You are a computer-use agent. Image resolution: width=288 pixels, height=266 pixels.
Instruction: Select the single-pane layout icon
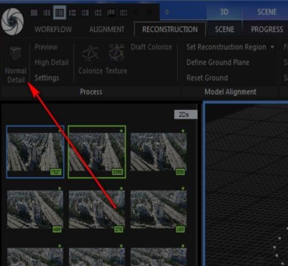[34, 13]
